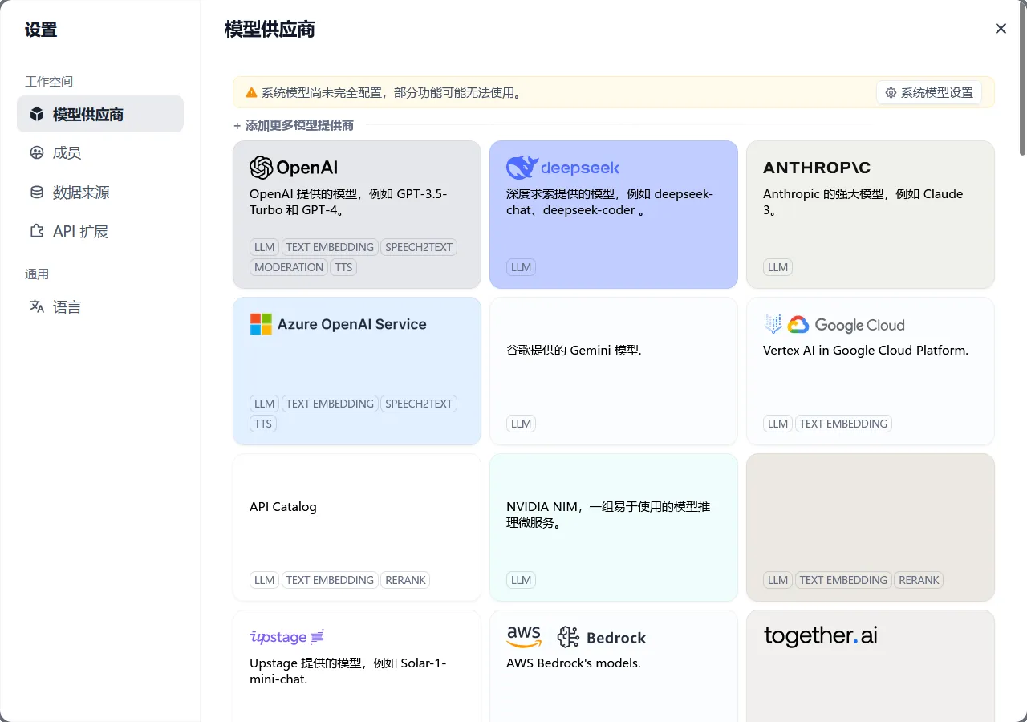Click AWS Bedrock's models description
Screen dimensions: 1027x722
(x=574, y=663)
